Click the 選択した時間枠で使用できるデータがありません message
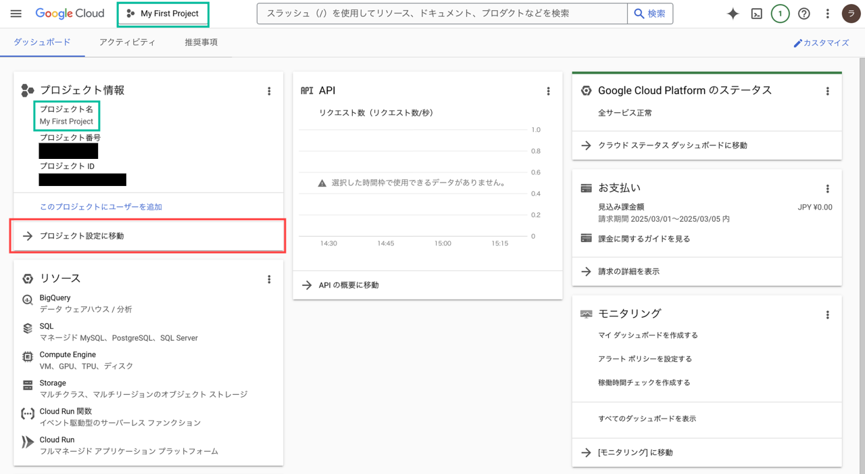Screen dimensions: 865x474 click(x=418, y=183)
